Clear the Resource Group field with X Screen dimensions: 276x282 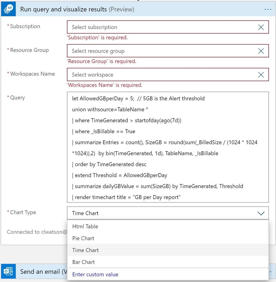[261, 51]
